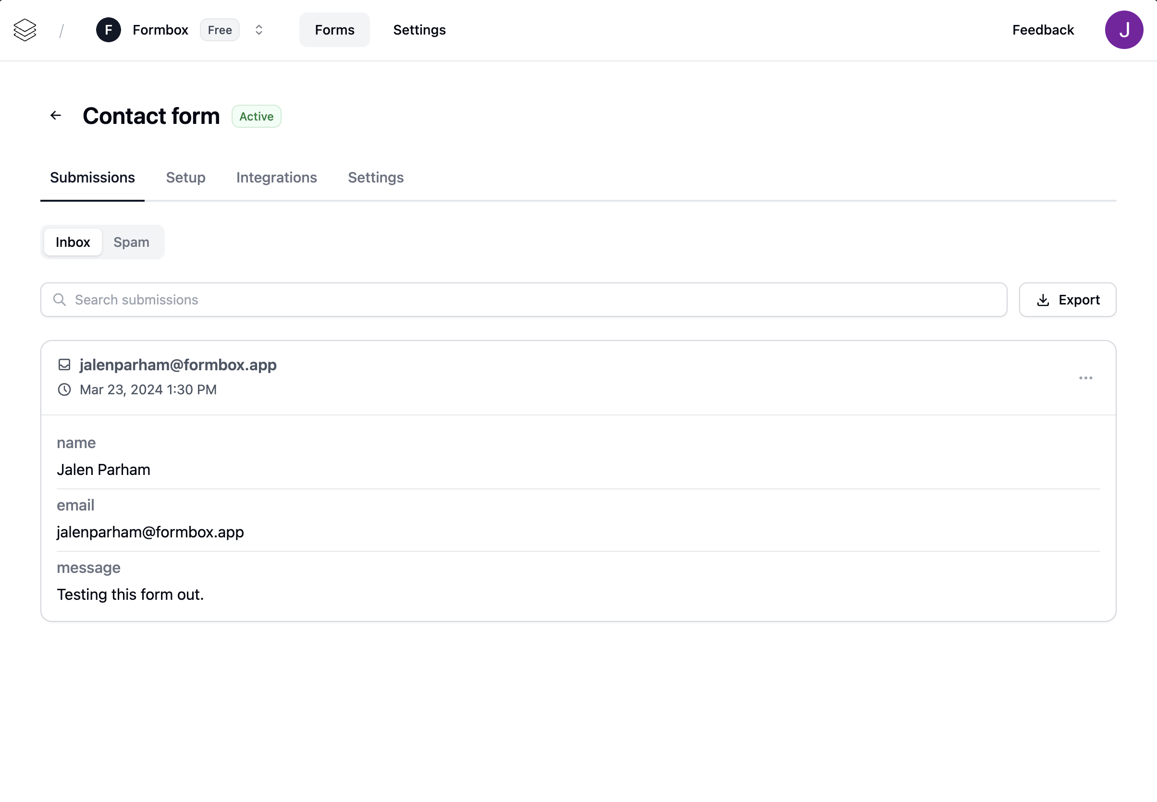
Task: Expand the workspace switcher chevrons
Action: 259,30
